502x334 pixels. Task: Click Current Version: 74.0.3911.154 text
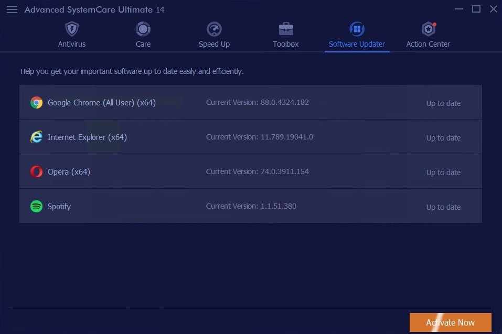click(x=258, y=171)
